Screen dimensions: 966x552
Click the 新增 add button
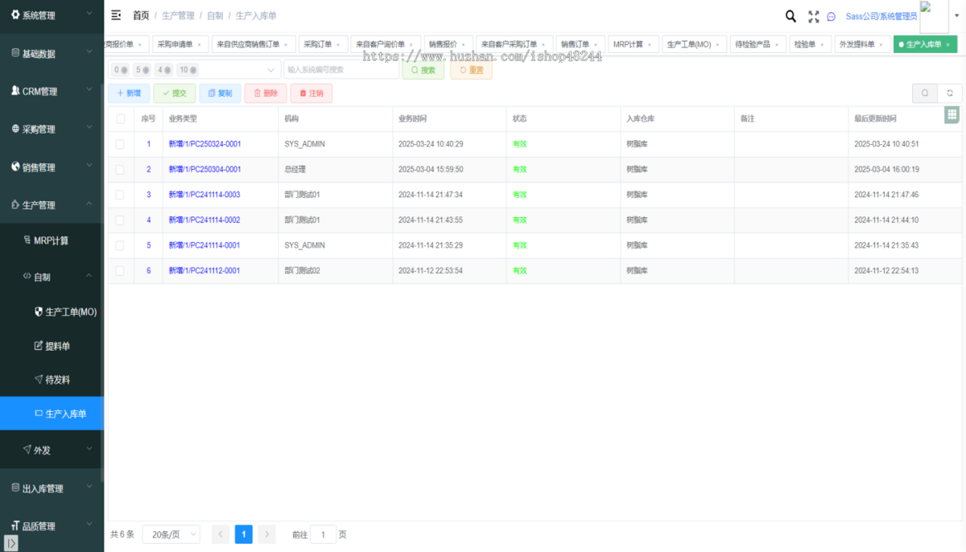pyautogui.click(x=129, y=93)
